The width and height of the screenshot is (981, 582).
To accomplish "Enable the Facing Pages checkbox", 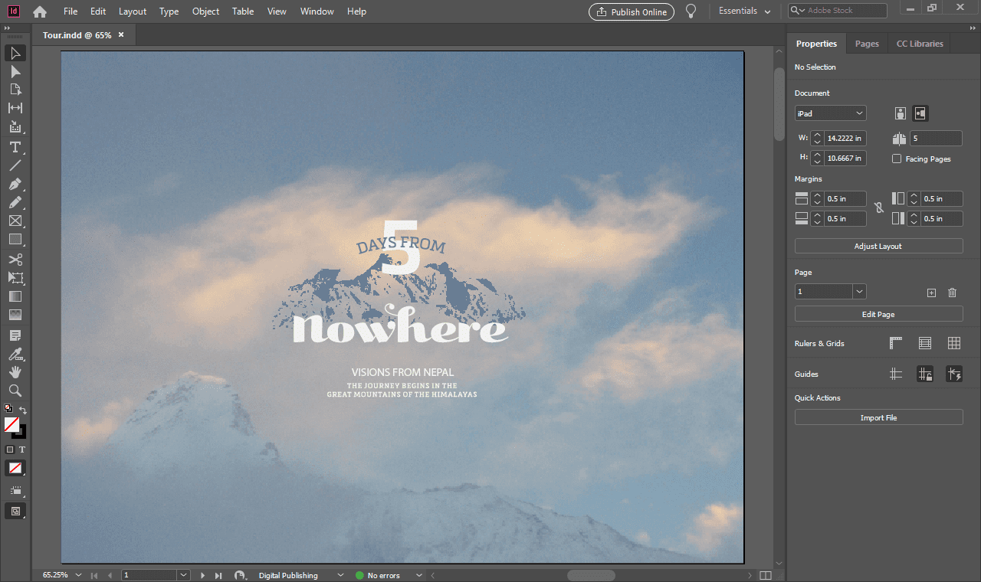I will [897, 159].
